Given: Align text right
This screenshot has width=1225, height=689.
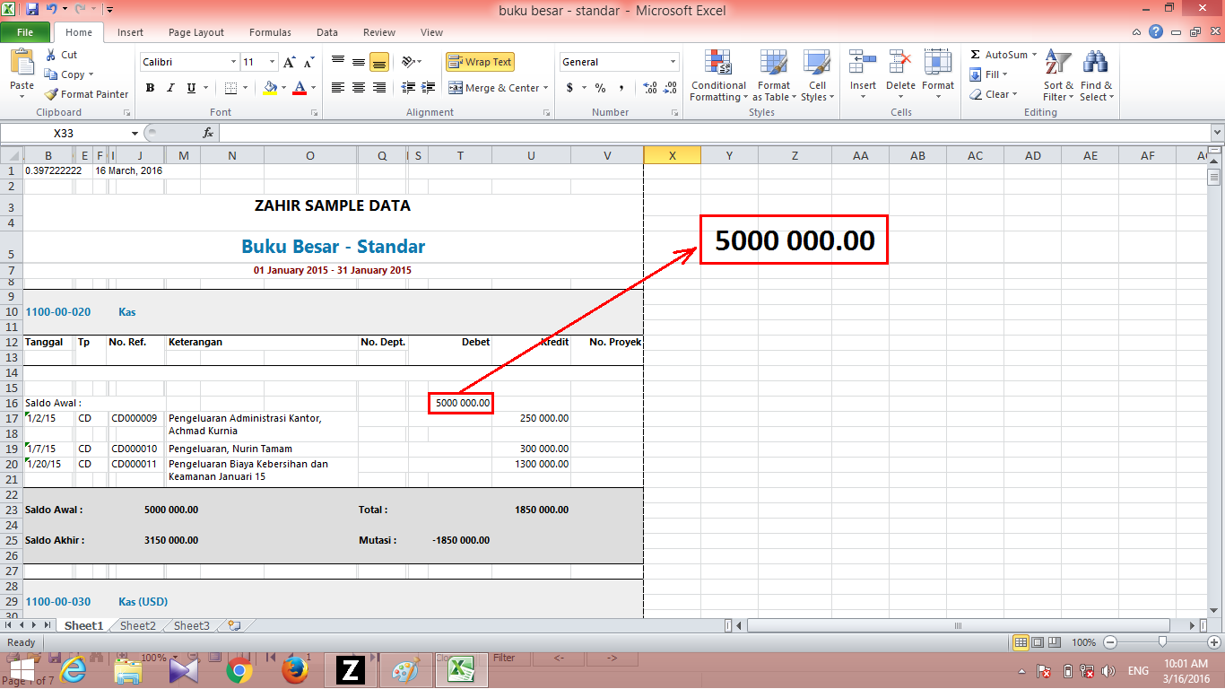Looking at the screenshot, I should (378, 88).
